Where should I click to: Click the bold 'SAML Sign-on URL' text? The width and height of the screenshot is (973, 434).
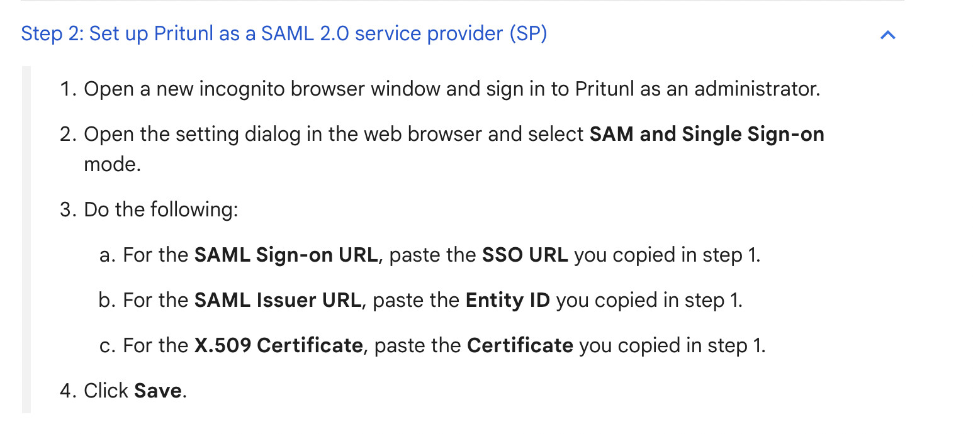click(x=286, y=255)
